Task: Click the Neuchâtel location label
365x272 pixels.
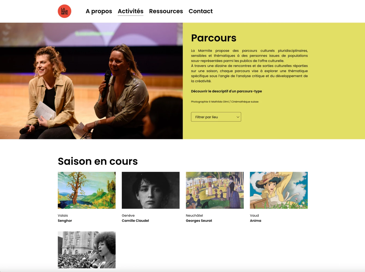Action: (194, 215)
